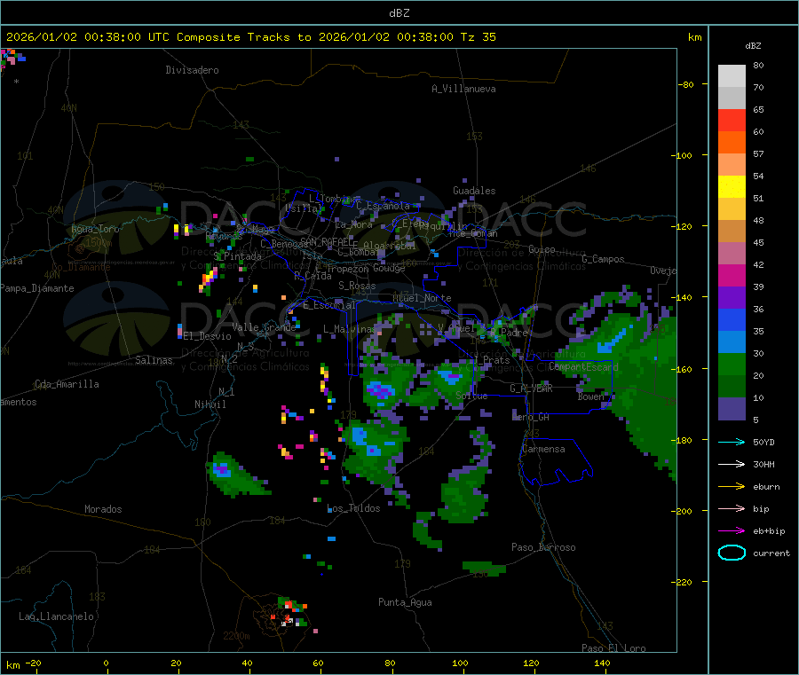Click the 50YD legend label
This screenshot has width=799, height=675.
coord(763,442)
